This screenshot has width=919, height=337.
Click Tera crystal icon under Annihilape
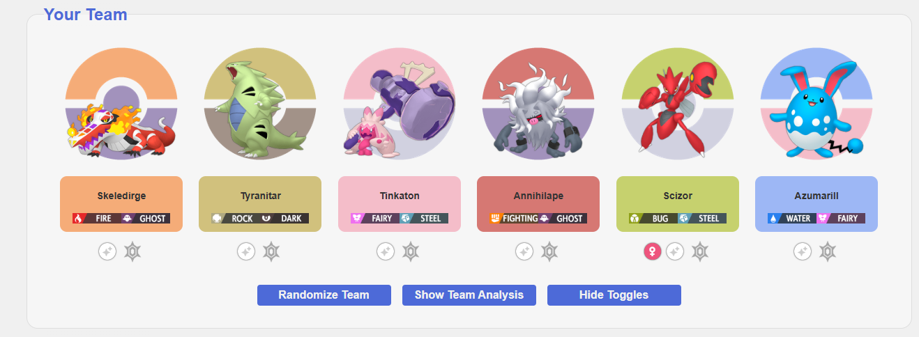549,251
